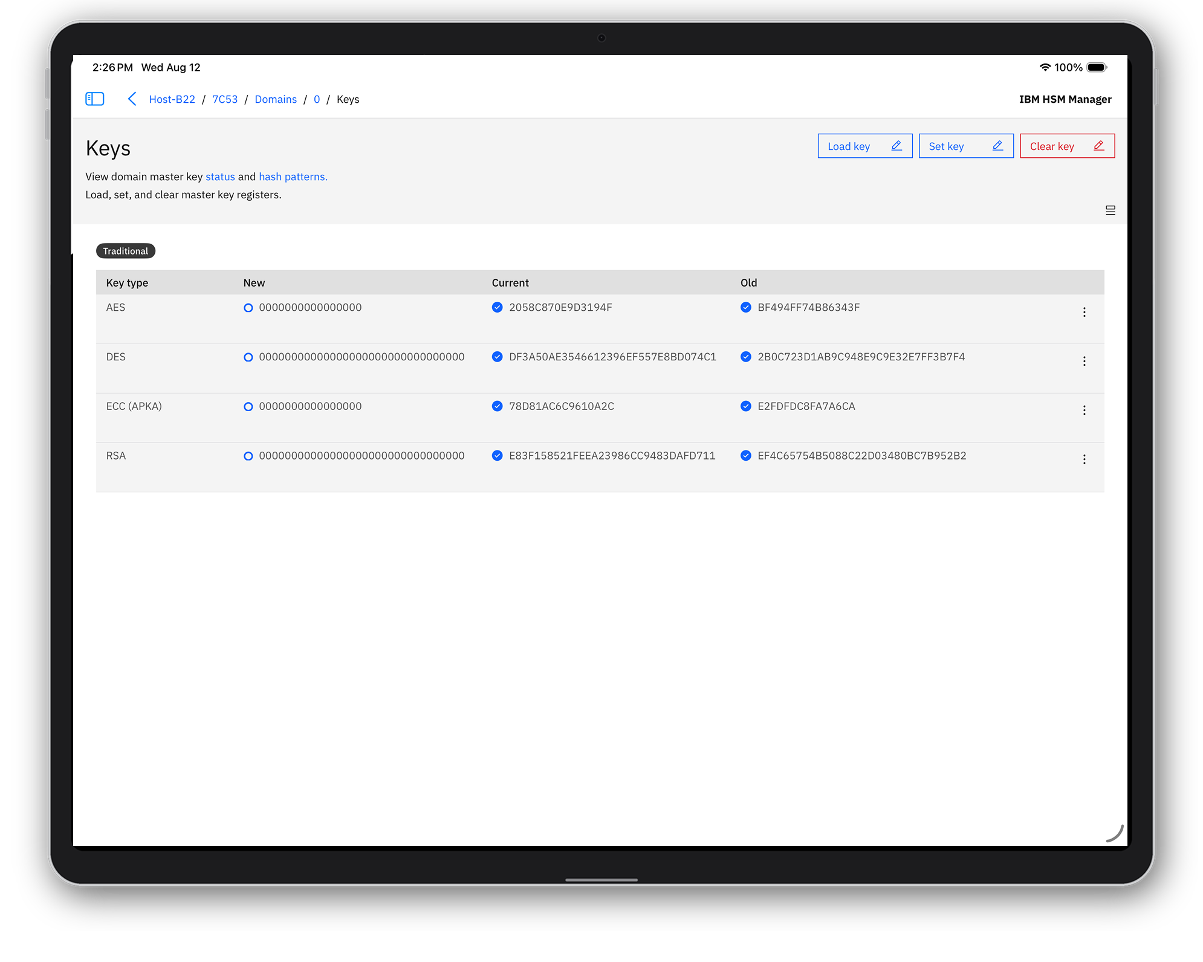Image resolution: width=1203 pixels, height=962 pixels.
Task: Toggle the list view icon
Action: pos(1111,210)
